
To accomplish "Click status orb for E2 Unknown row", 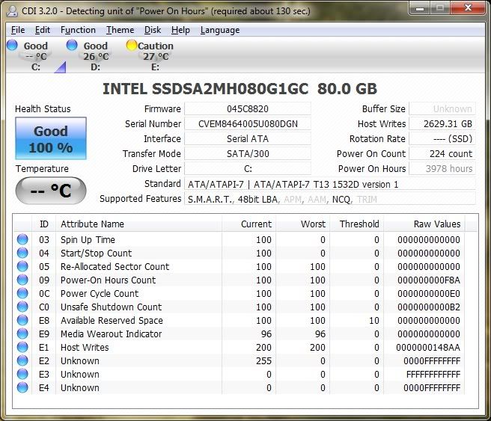I will pyautogui.click(x=22, y=360).
